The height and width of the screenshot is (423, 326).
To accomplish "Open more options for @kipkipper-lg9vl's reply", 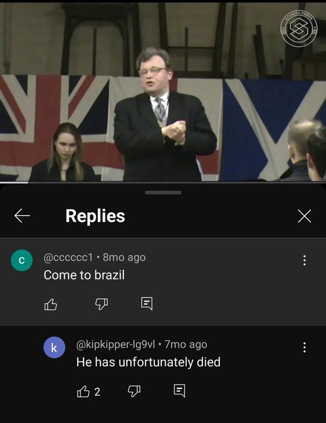I will pos(304,347).
